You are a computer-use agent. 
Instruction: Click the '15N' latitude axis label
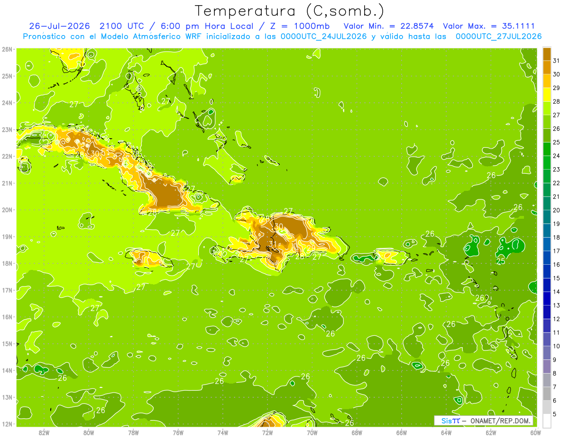[x=7, y=343]
